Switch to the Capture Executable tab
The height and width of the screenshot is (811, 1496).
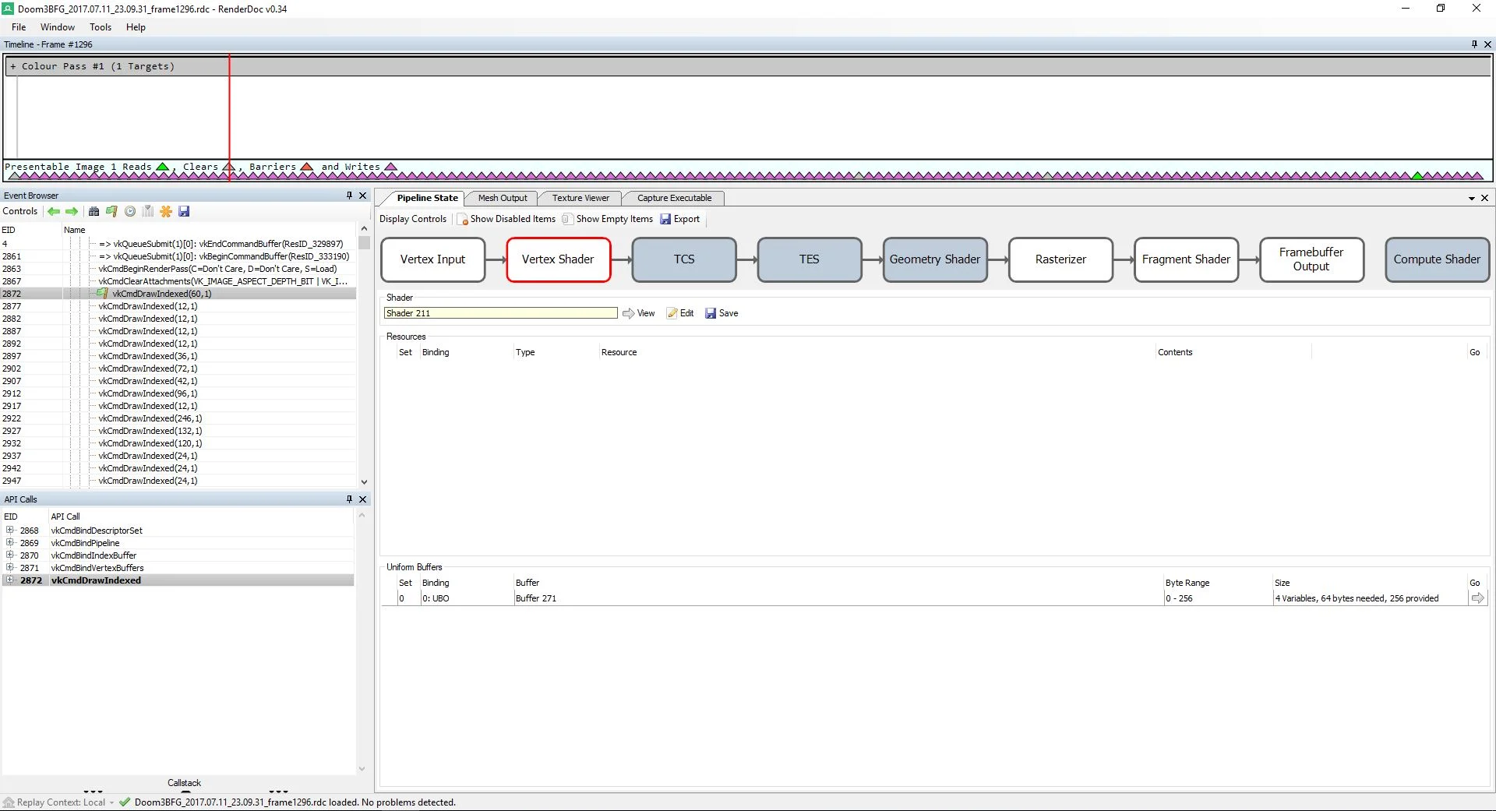tap(674, 198)
